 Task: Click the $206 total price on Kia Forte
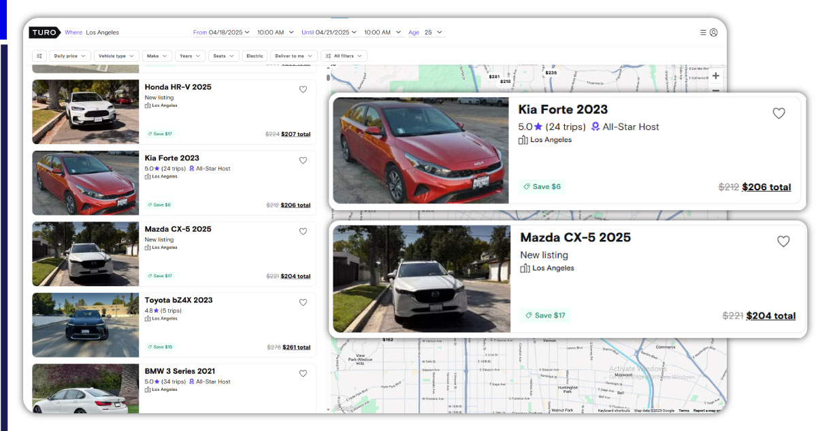pyautogui.click(x=767, y=187)
